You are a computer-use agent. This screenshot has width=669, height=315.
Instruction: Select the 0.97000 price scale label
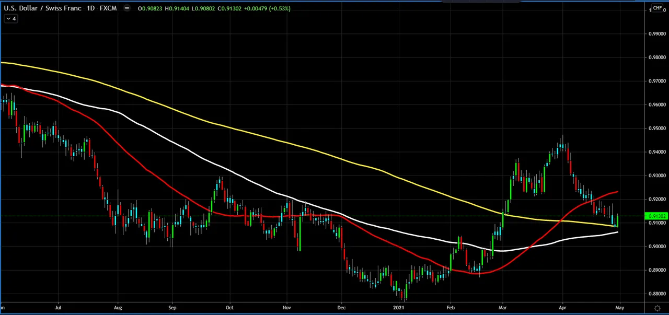tap(657, 81)
